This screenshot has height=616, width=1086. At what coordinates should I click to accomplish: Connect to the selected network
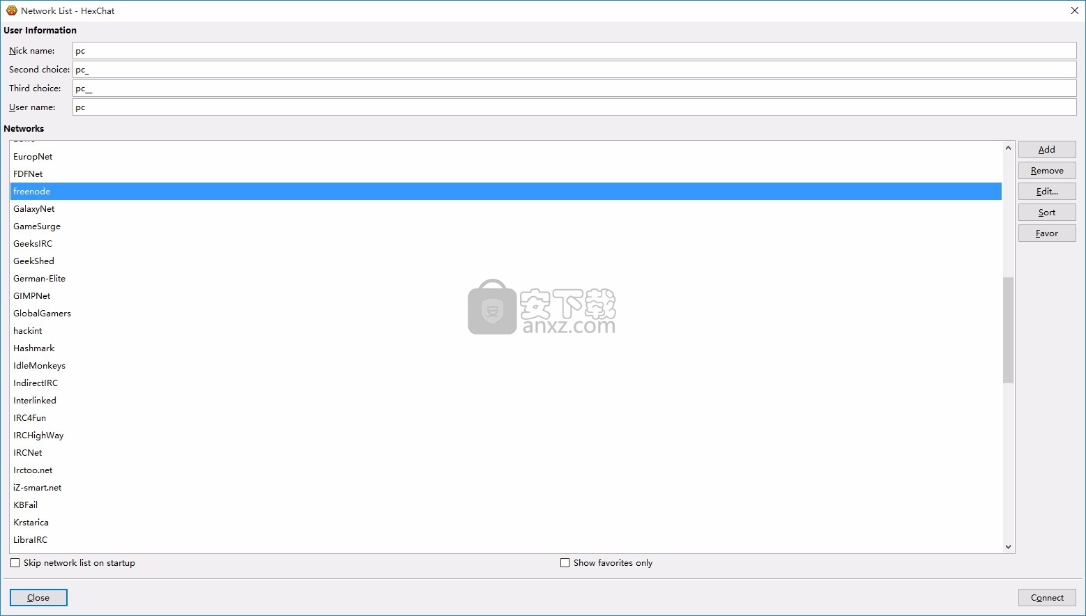[1047, 597]
